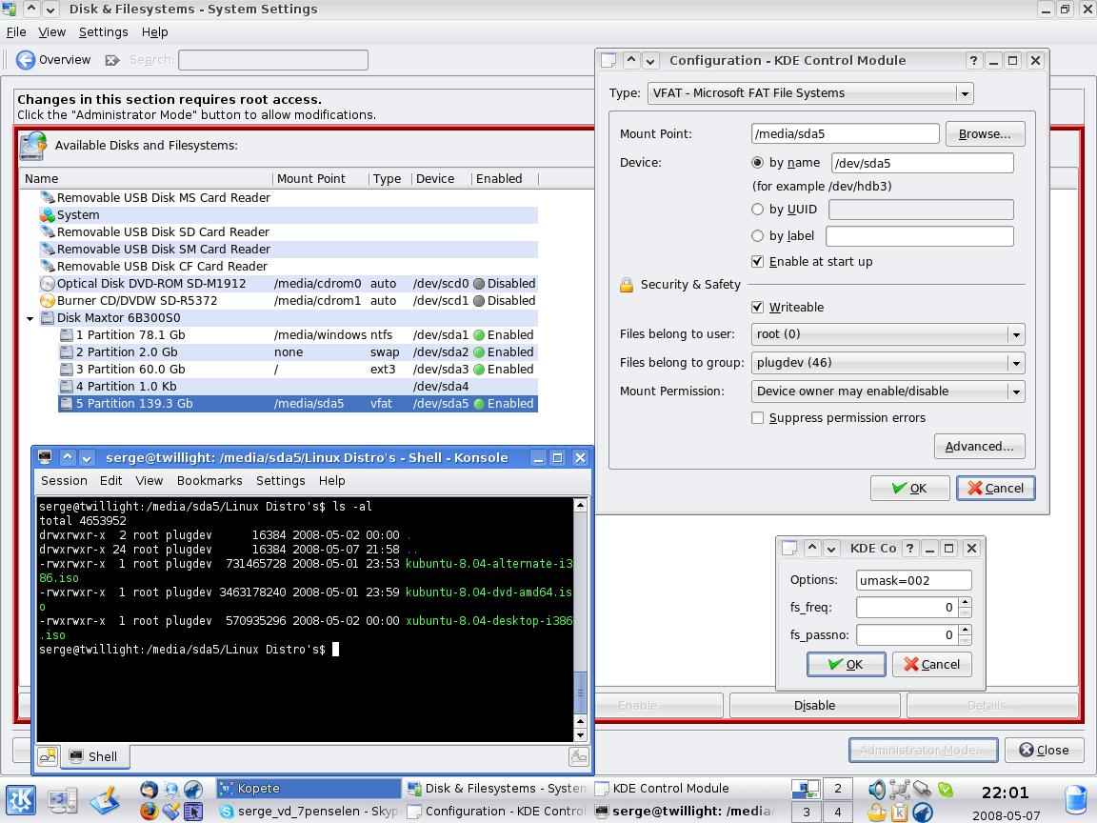Screen dimensions: 1097x823
Task: Click the volume speaker tray icon
Action: coord(876,789)
